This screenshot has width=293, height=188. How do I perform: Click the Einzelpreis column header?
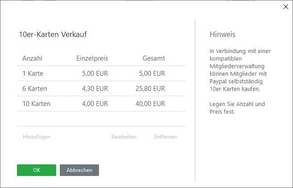tap(92, 58)
